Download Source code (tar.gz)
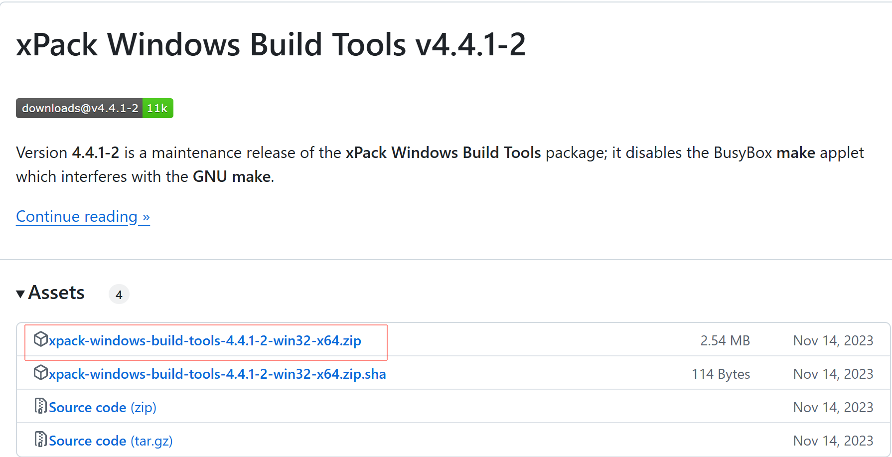The width and height of the screenshot is (892, 457). coord(111,441)
